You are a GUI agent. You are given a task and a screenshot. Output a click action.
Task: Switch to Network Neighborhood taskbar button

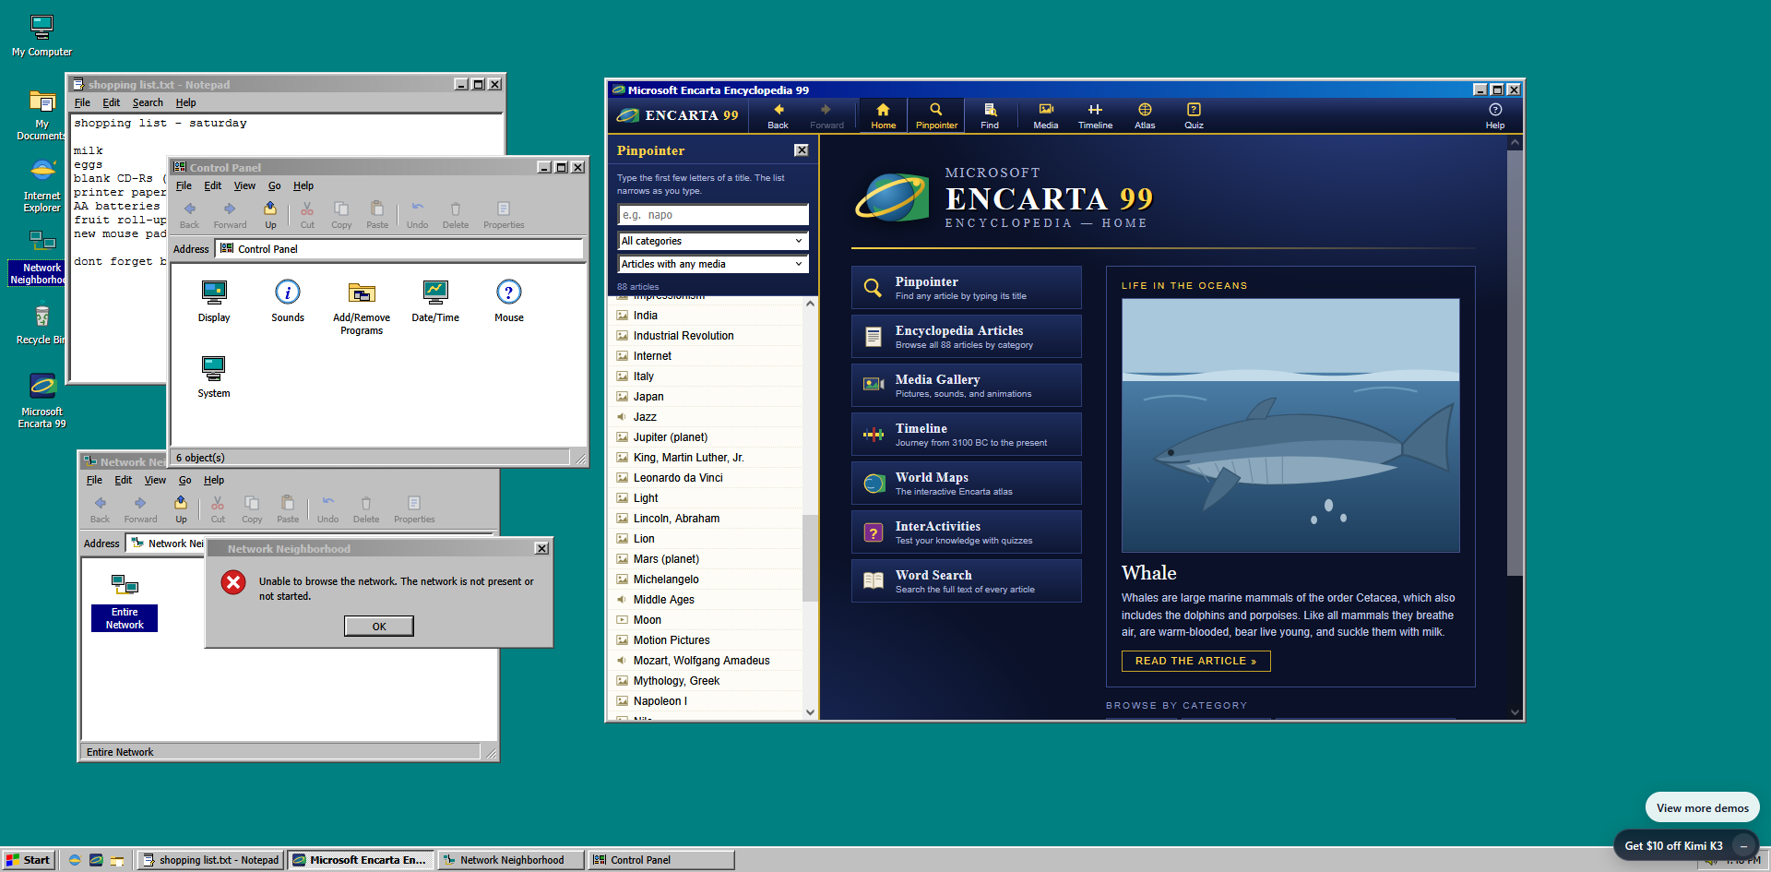pos(511,860)
